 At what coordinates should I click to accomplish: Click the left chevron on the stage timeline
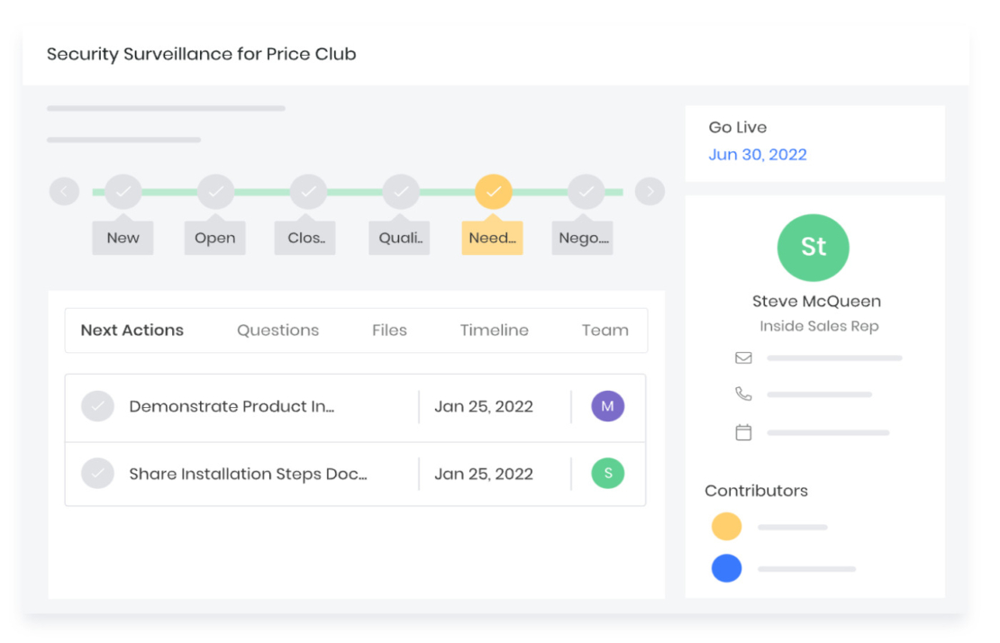click(64, 191)
